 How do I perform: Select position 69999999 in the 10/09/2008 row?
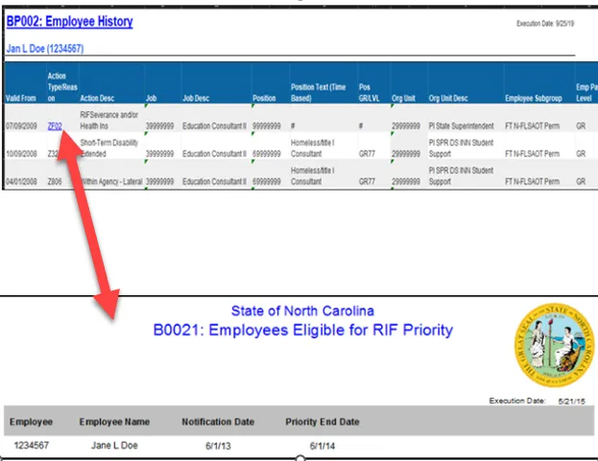[267, 153]
